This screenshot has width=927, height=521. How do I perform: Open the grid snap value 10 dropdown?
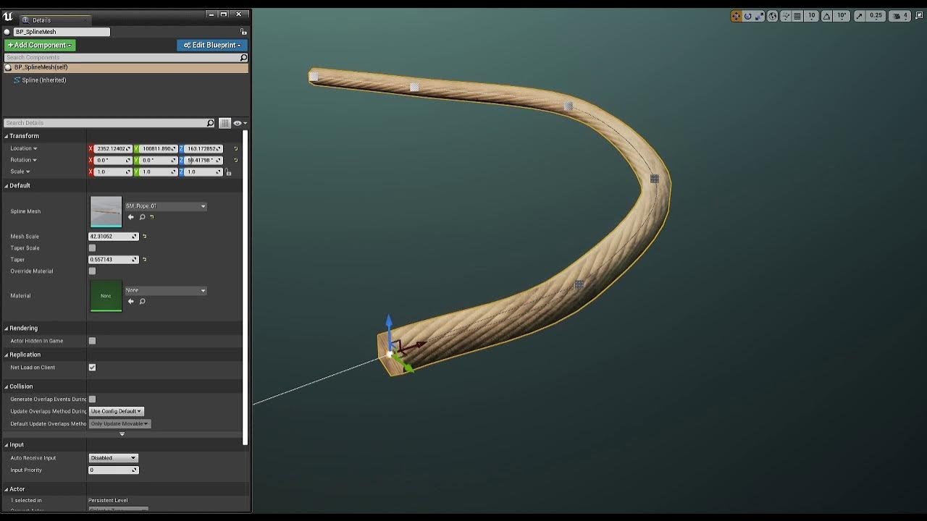pos(811,16)
